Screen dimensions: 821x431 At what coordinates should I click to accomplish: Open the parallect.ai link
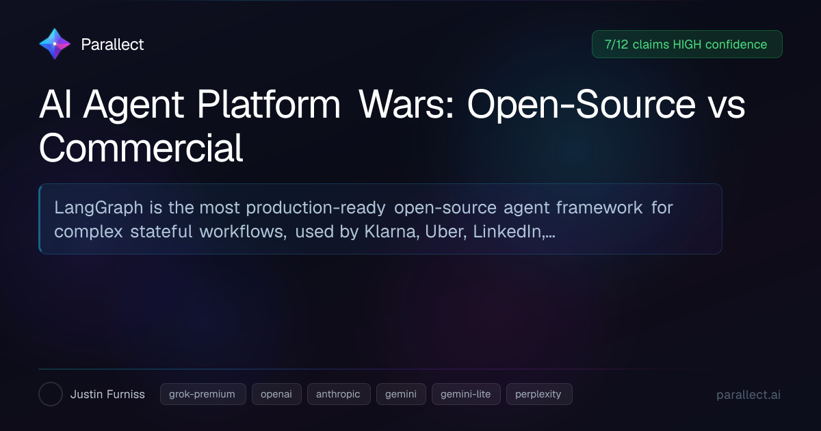(748, 395)
